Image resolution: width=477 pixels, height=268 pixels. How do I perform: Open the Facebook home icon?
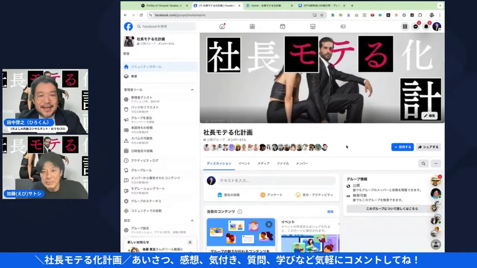tap(222, 26)
